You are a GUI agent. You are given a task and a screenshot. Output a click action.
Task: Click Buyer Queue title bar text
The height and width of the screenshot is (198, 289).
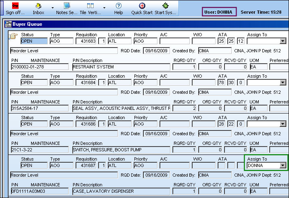[27, 24]
